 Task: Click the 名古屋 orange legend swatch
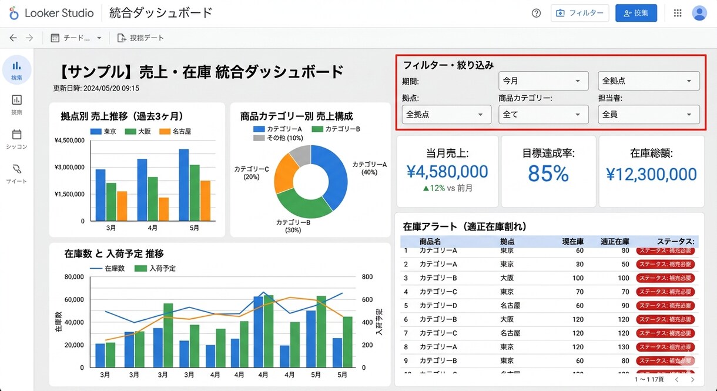[x=165, y=131]
